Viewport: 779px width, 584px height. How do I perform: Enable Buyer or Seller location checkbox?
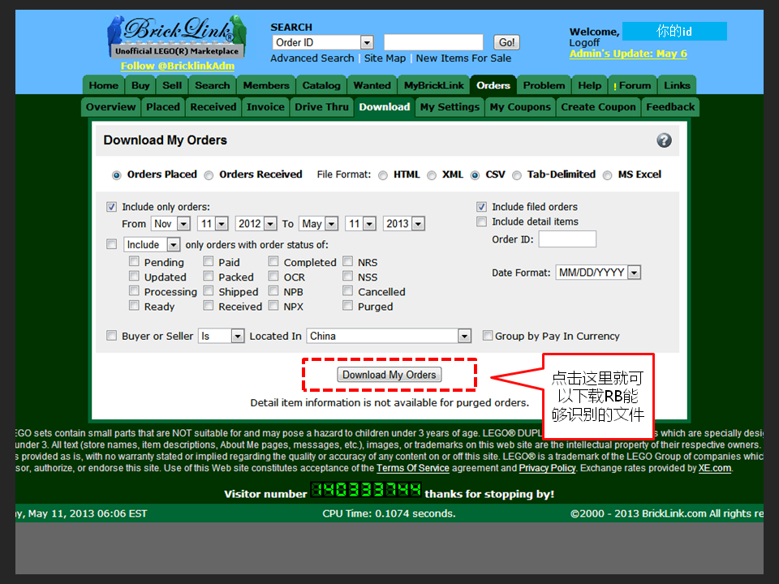112,336
